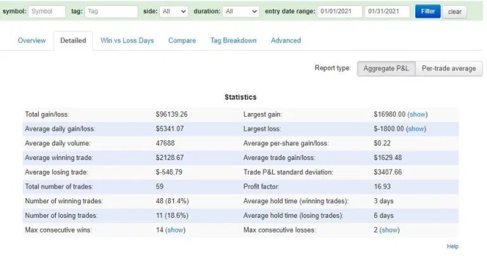Click the Average daily volume label
The image size is (487, 256).
[x=58, y=144]
